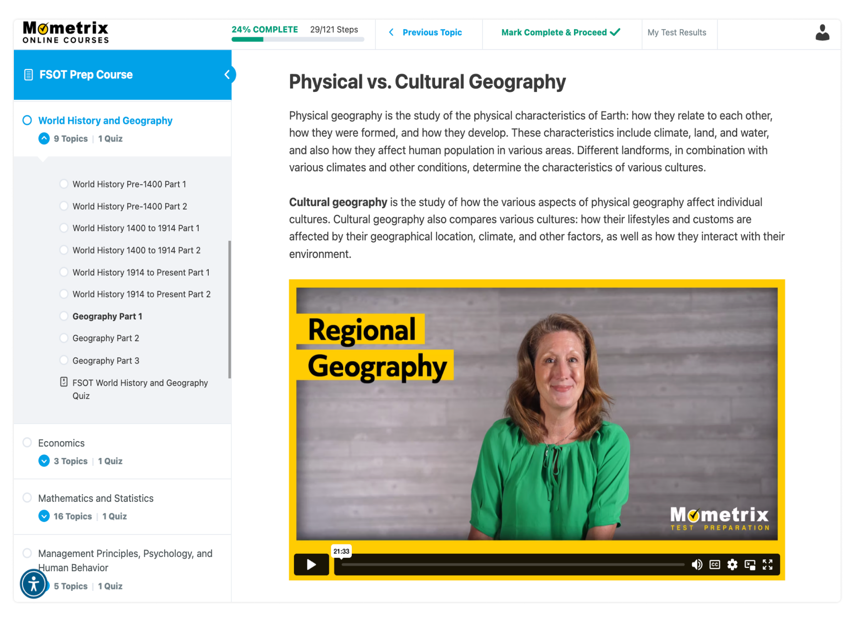Open the user profile icon
Viewport: 854px width, 622px height.
coord(822,33)
